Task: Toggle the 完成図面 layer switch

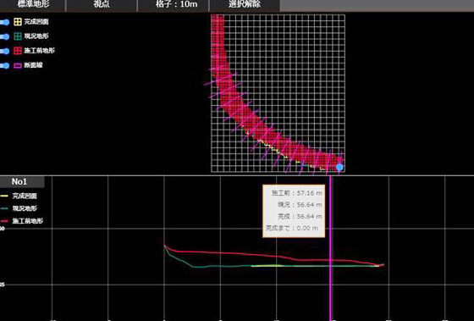Action: pos(4,22)
